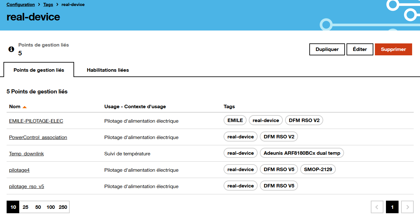Image resolution: width=420 pixels, height=217 pixels.
Task: Open the EMILE-PILOTAGE-ELEC management point
Action: 36,121
